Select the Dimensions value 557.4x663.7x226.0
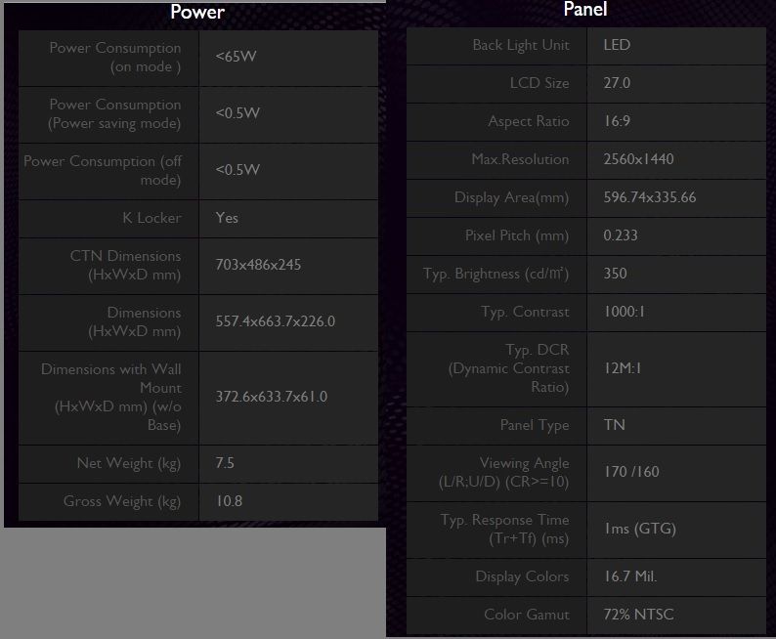Viewport: 776px width, 639px height. coord(276,321)
